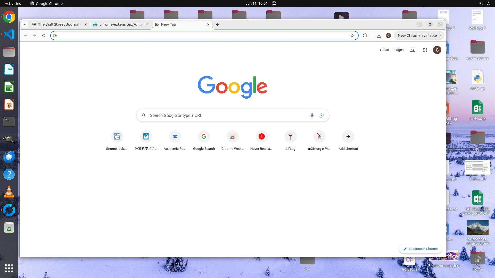Viewport: 495px width, 278px height.
Task: Switch to The Wall Street Journal tab
Action: point(58,24)
